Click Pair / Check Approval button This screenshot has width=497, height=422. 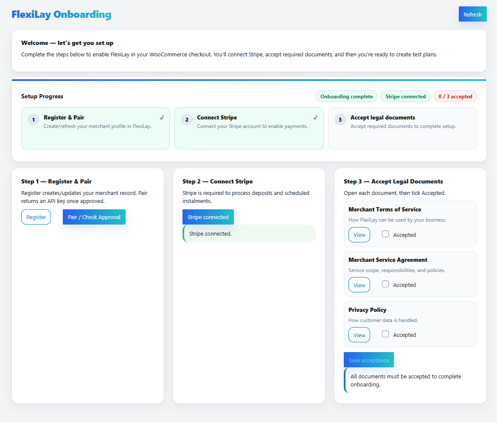click(94, 217)
